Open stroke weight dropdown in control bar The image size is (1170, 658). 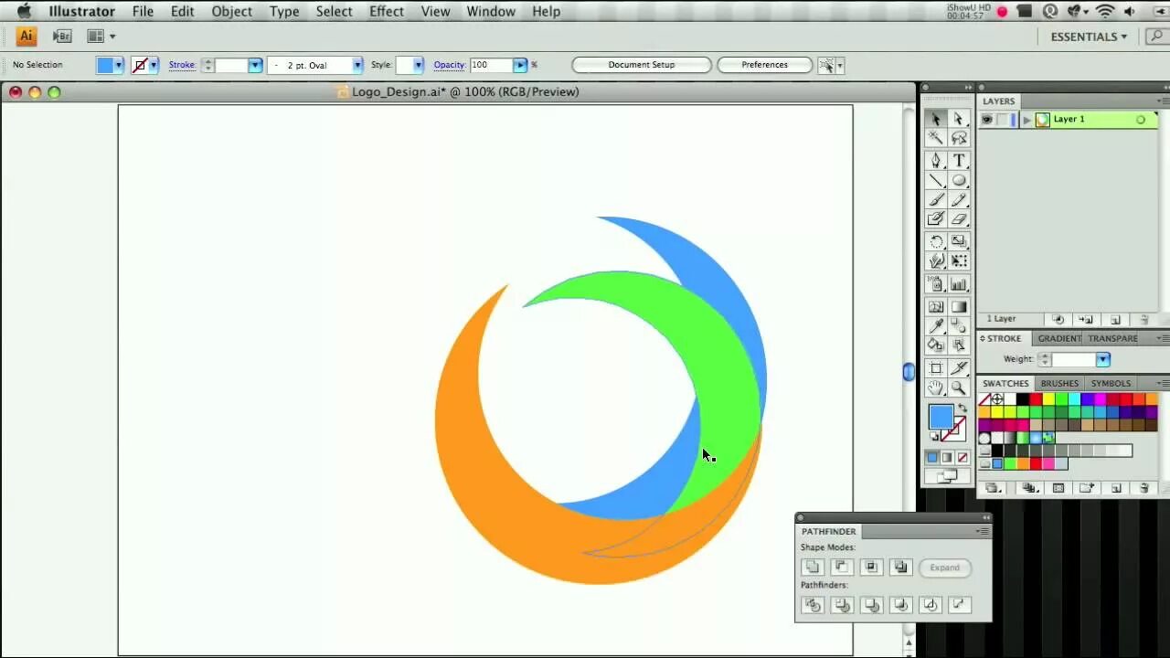click(x=255, y=65)
